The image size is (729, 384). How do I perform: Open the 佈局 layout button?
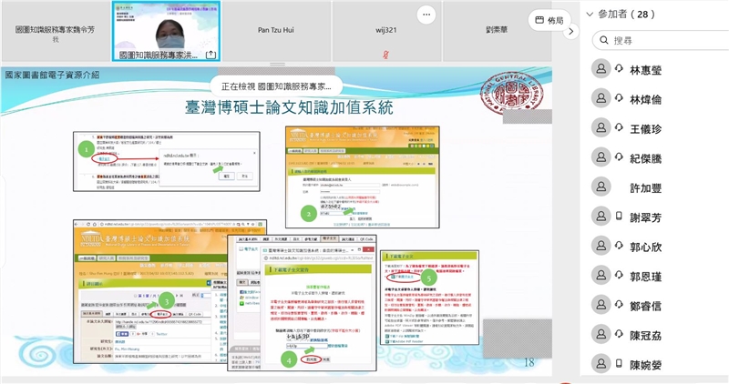point(549,20)
